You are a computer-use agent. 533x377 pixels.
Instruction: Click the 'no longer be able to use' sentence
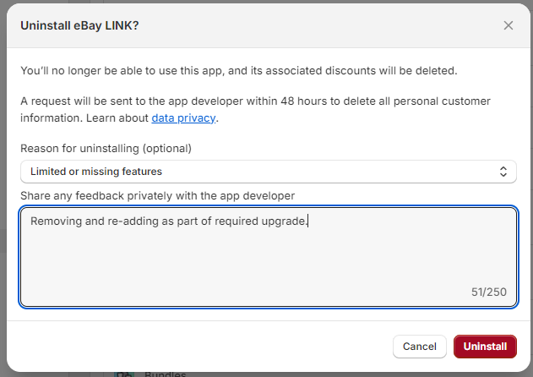[x=239, y=71]
